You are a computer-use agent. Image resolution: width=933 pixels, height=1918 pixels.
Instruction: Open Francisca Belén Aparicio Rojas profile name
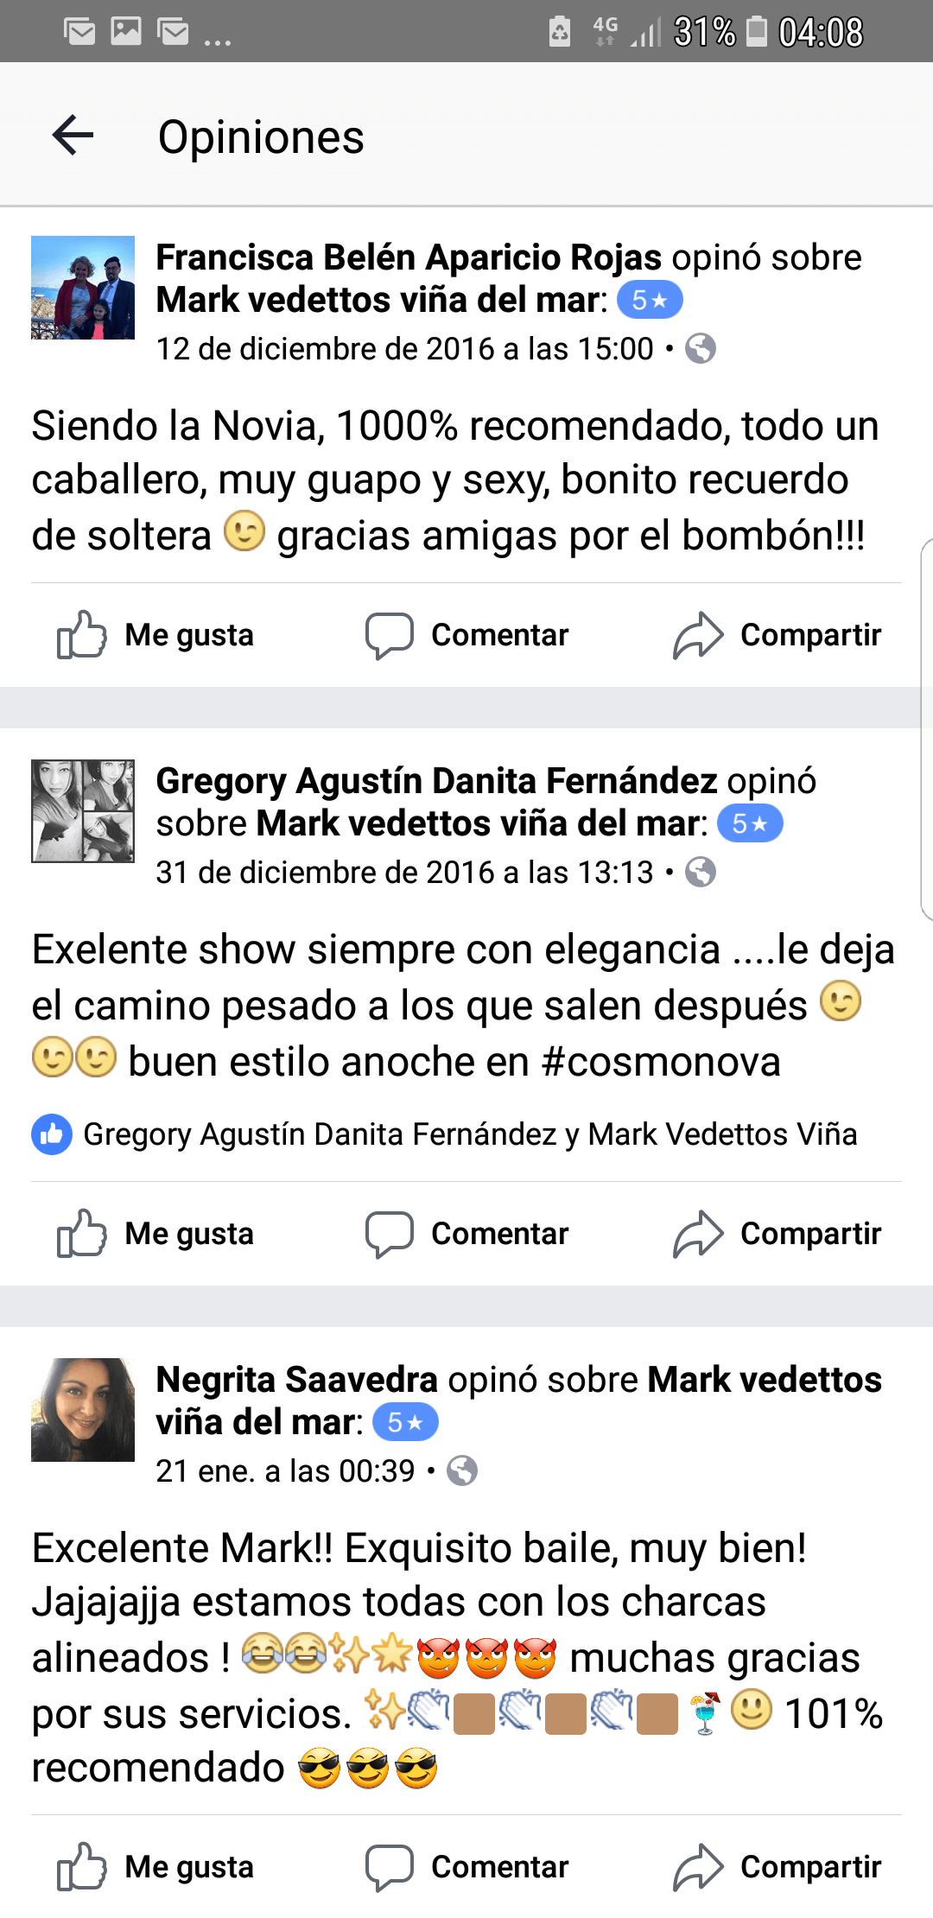409,257
